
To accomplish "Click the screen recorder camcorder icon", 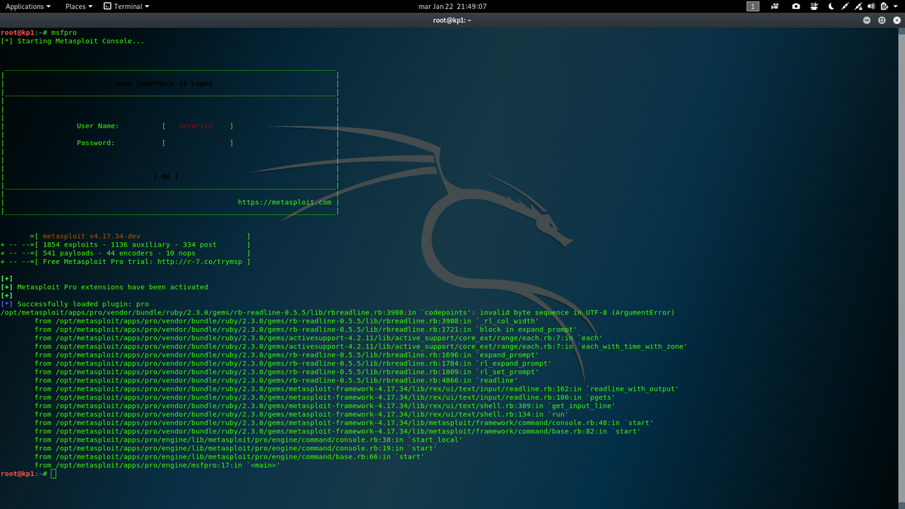I will 775,6.
